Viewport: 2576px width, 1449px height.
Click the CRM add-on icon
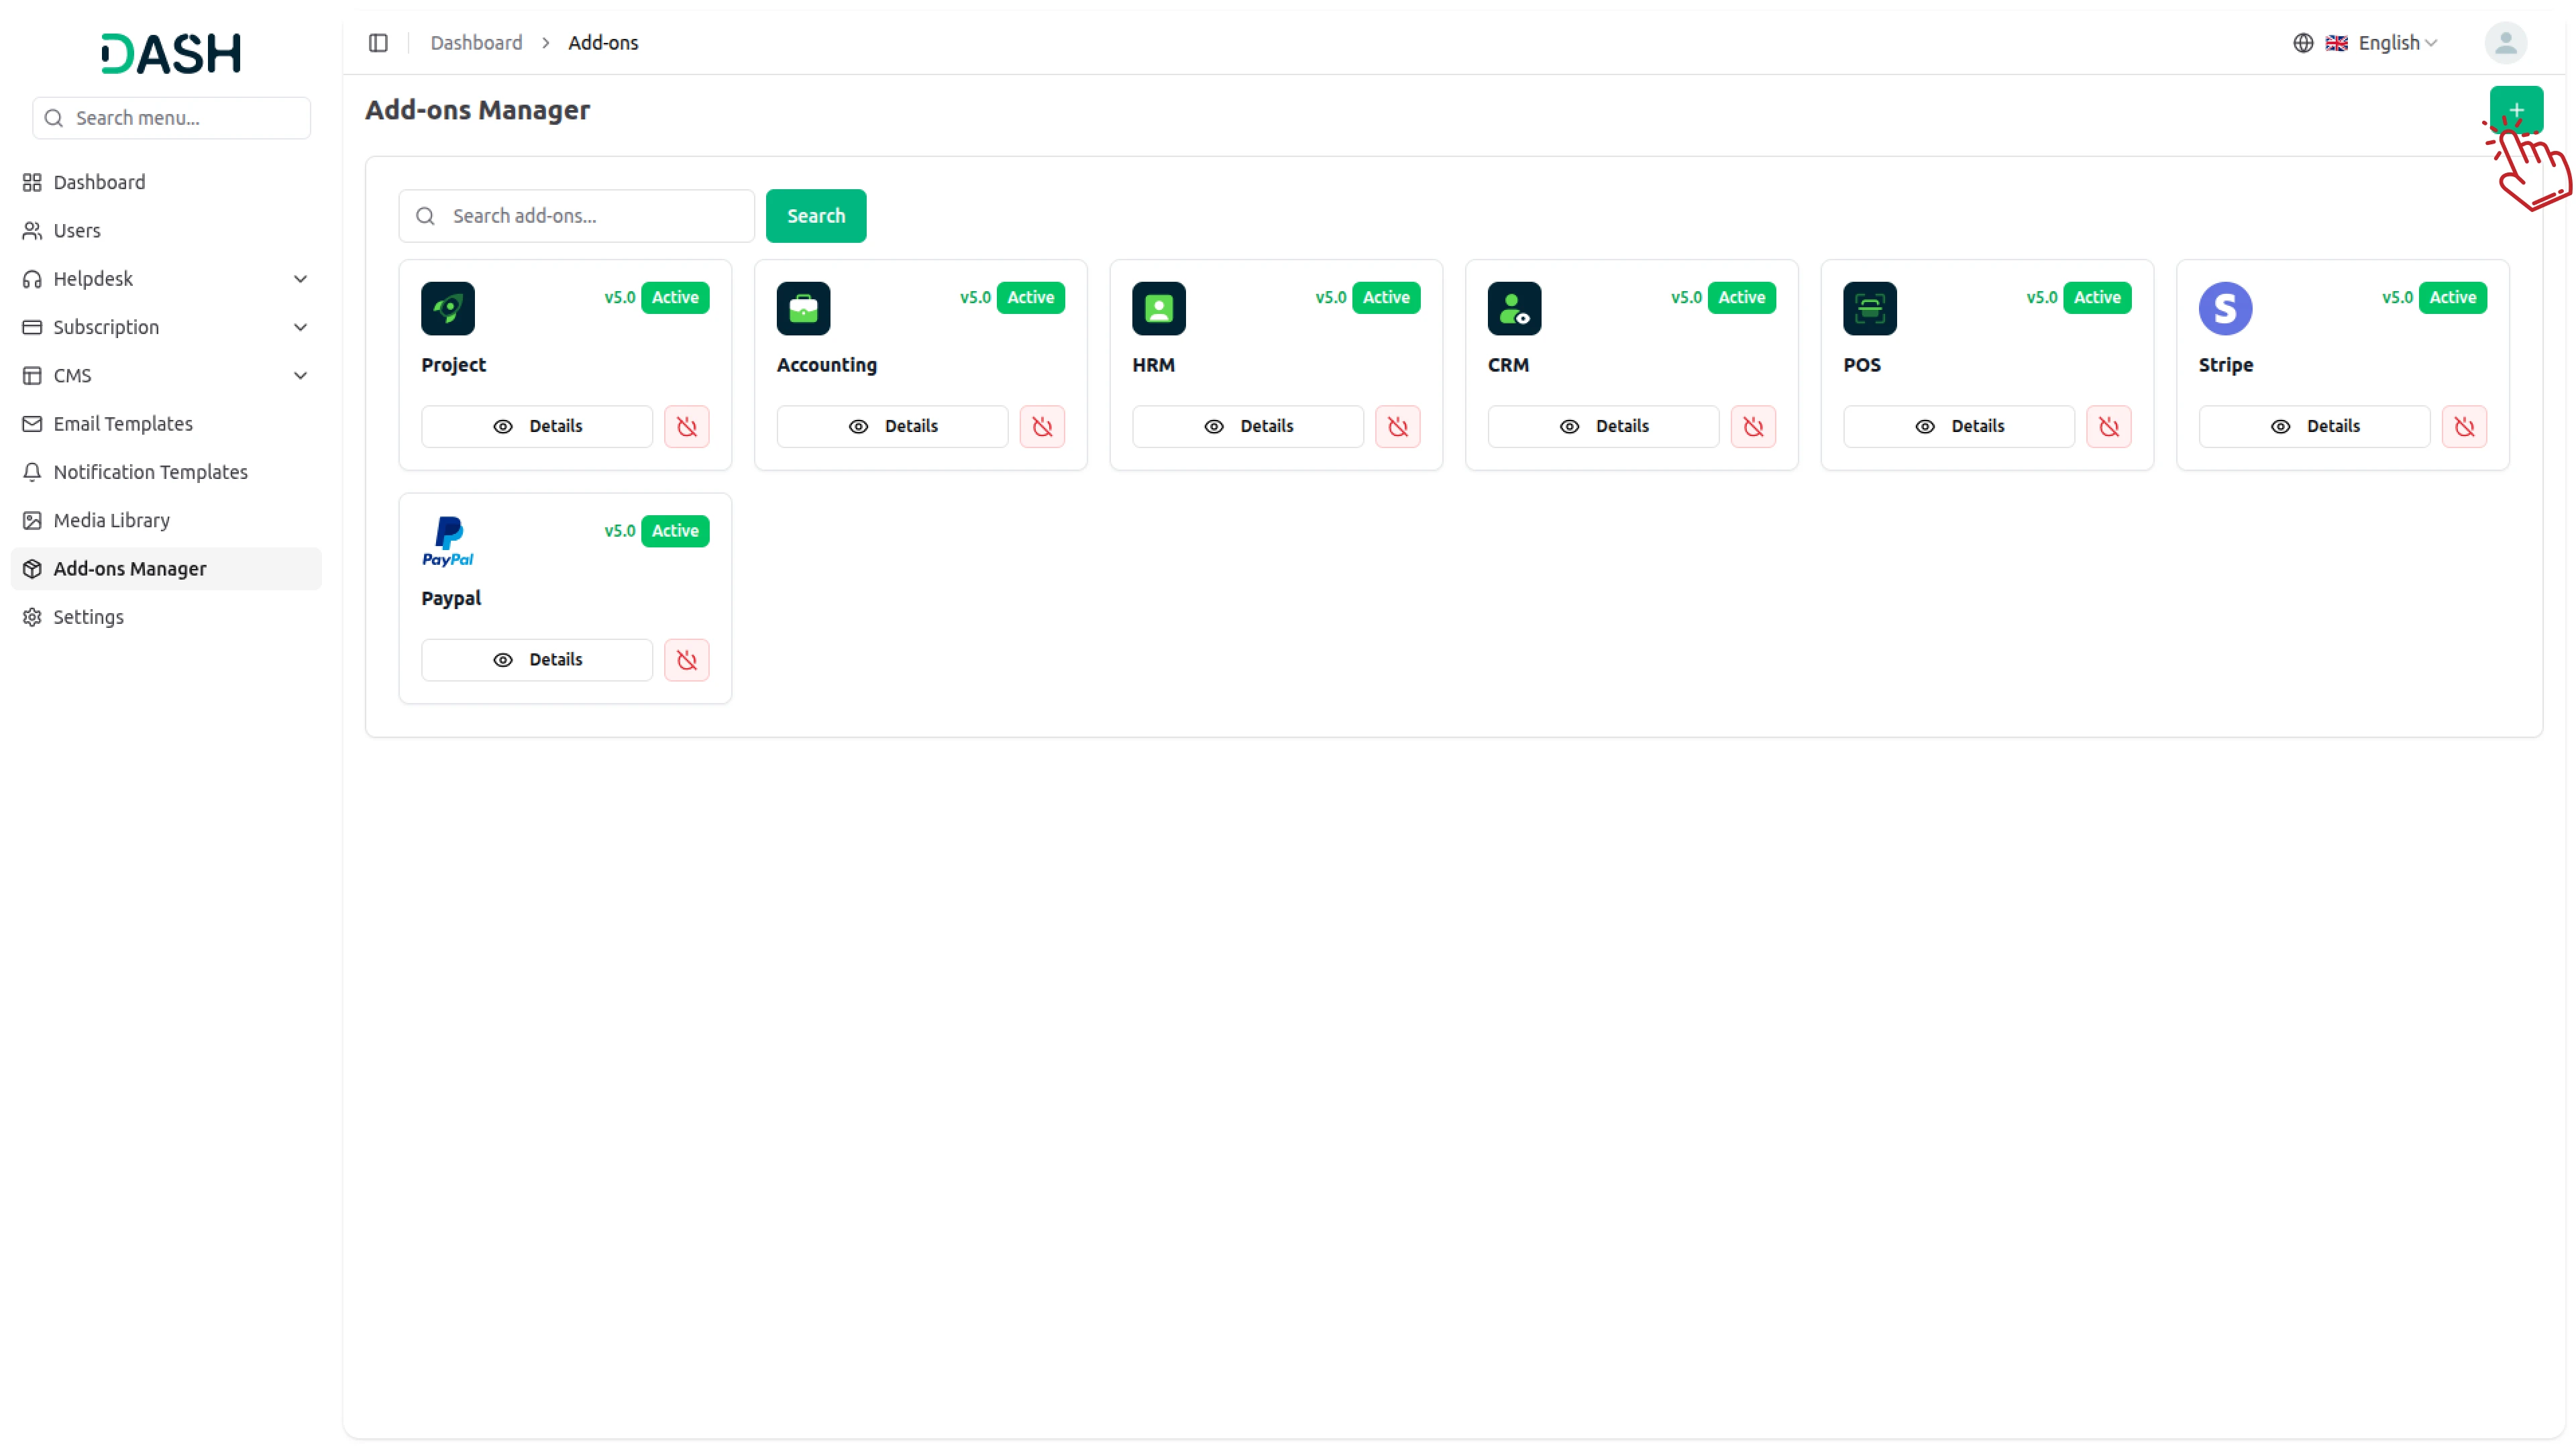(1514, 308)
